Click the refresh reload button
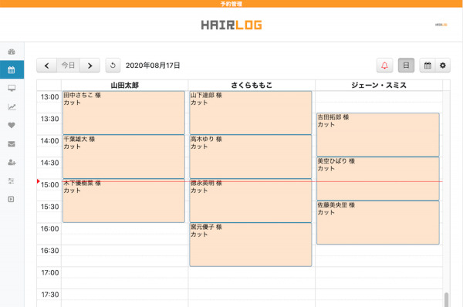 pos(113,66)
